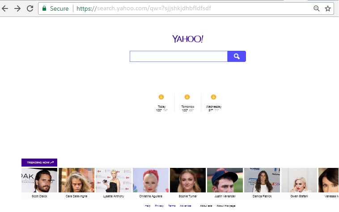
Task: Click the Sophie Turner name caption
Action: click(x=188, y=196)
